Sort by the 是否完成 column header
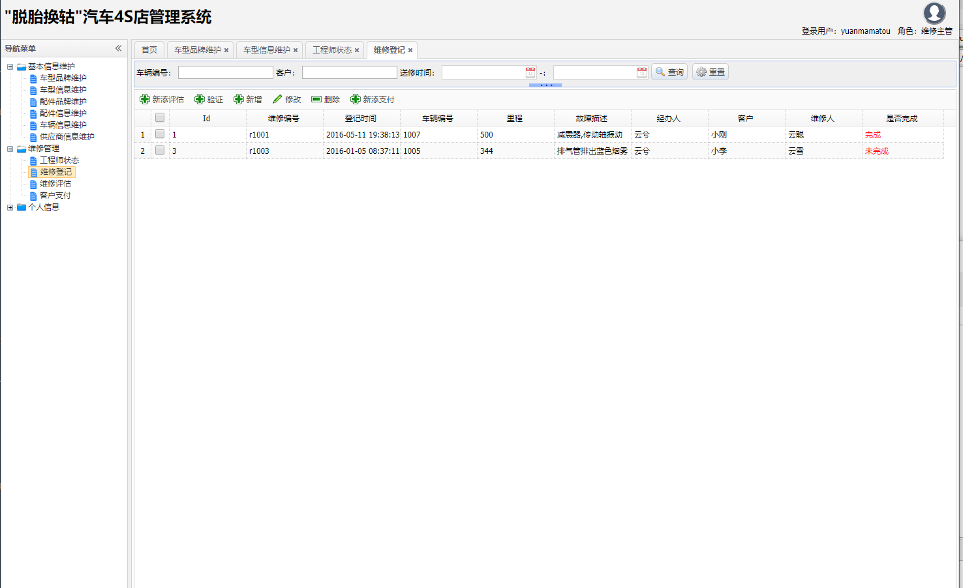 point(902,119)
